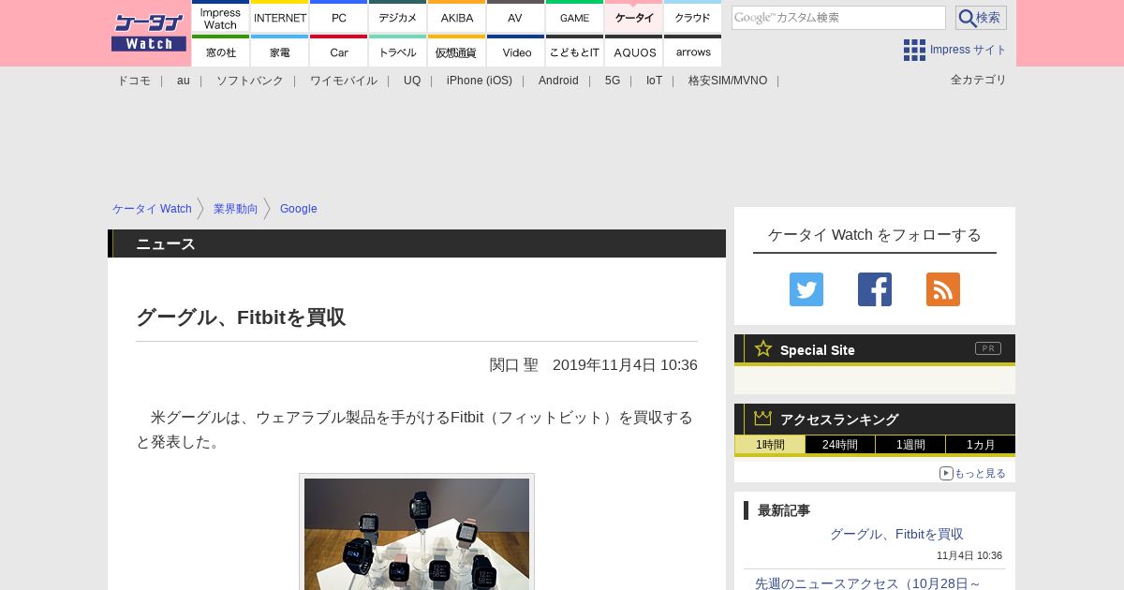Open the こどもとIT nav tab

click(x=575, y=52)
